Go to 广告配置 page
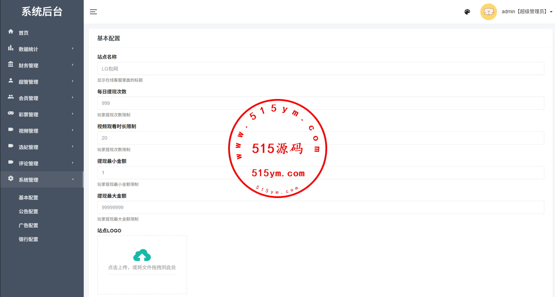 pyautogui.click(x=28, y=225)
